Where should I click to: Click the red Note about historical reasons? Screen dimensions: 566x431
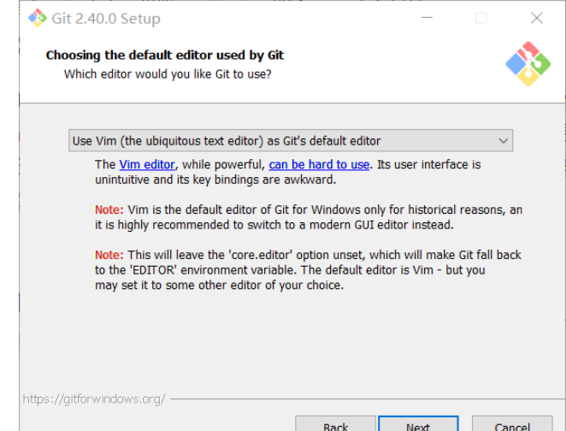coord(109,210)
